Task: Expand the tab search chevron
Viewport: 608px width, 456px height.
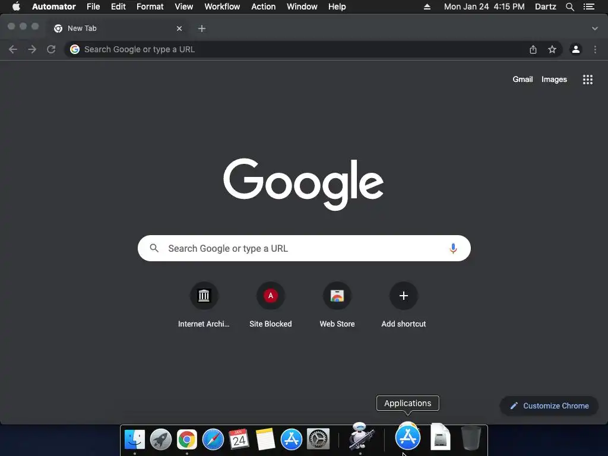Action: tap(595, 28)
